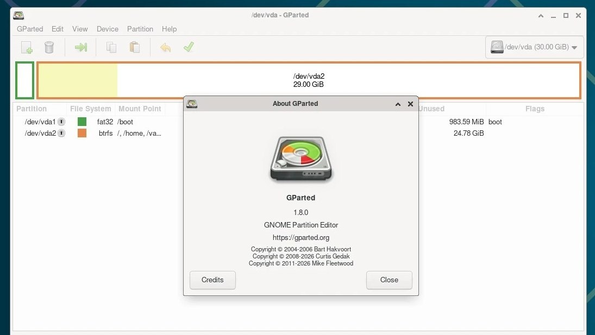The width and height of the screenshot is (595, 335).
Task: Select the /dev/vda2 partition row
Action: (298, 133)
